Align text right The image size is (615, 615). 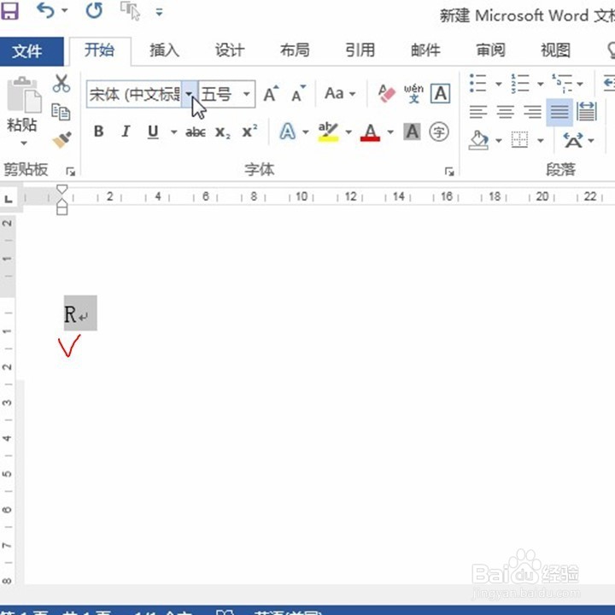tap(533, 112)
